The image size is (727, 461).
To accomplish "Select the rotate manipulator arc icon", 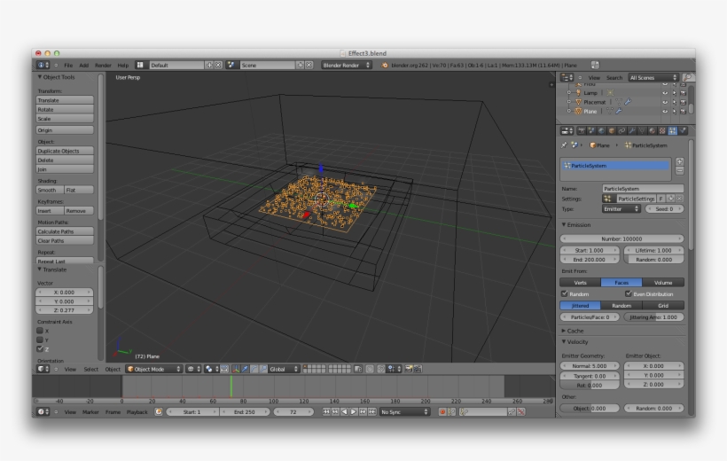I will 254,369.
